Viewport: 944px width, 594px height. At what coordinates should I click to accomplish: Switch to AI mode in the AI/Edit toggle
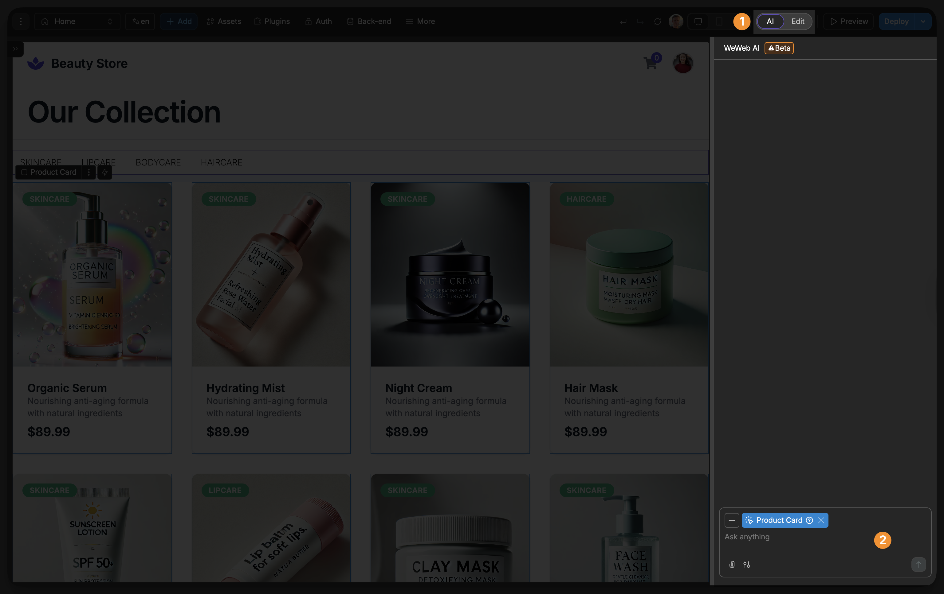[770, 21]
